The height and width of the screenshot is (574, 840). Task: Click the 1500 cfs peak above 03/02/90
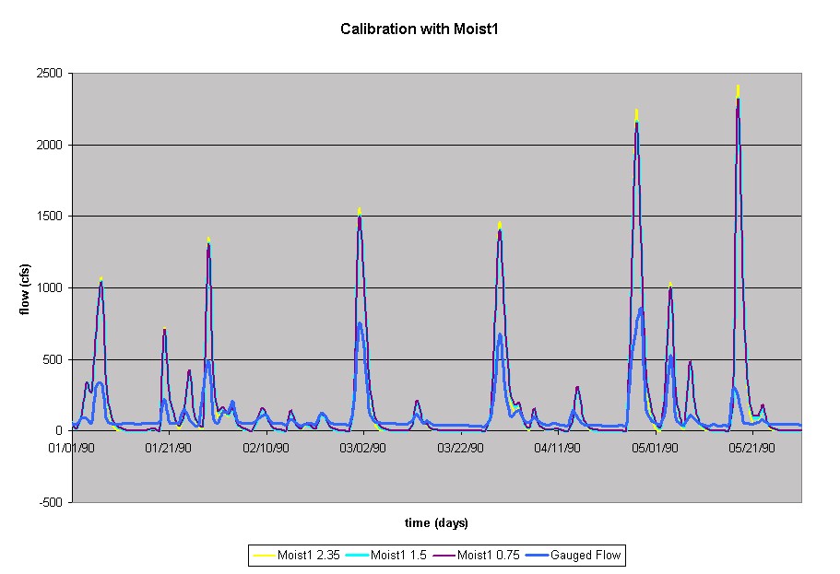click(x=360, y=212)
